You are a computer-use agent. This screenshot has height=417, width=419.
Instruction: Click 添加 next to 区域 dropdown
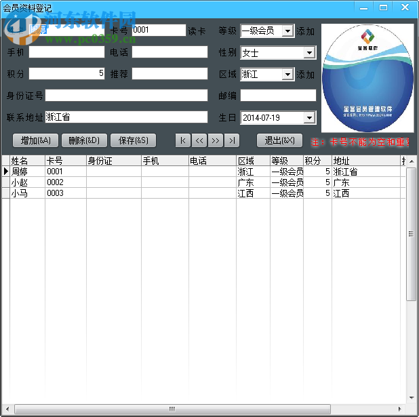click(305, 75)
